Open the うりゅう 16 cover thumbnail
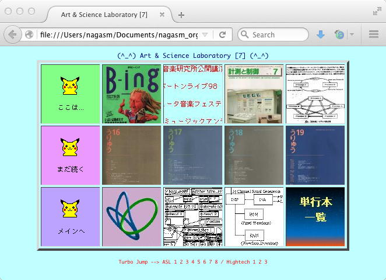The image size is (386, 280). point(131,155)
